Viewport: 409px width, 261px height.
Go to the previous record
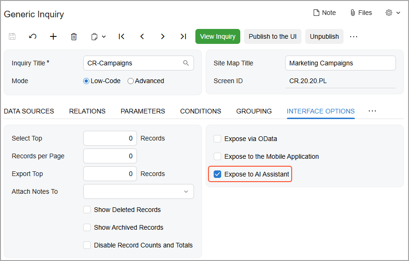(x=142, y=36)
